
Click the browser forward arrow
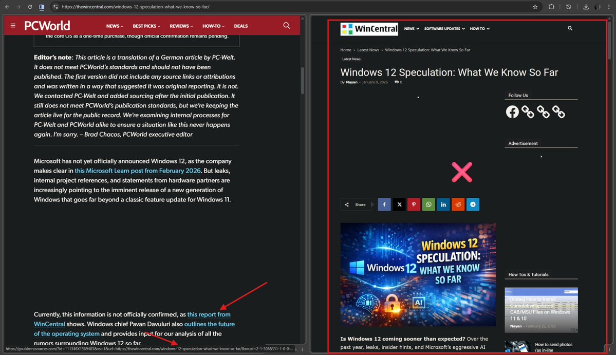pos(18,7)
